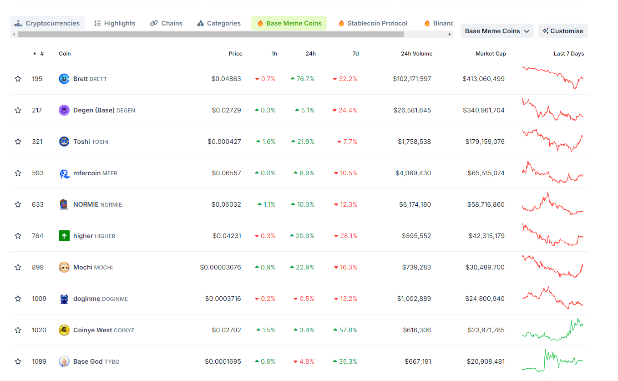Open the higher HIGHER link
618x381 pixels.
[94, 236]
